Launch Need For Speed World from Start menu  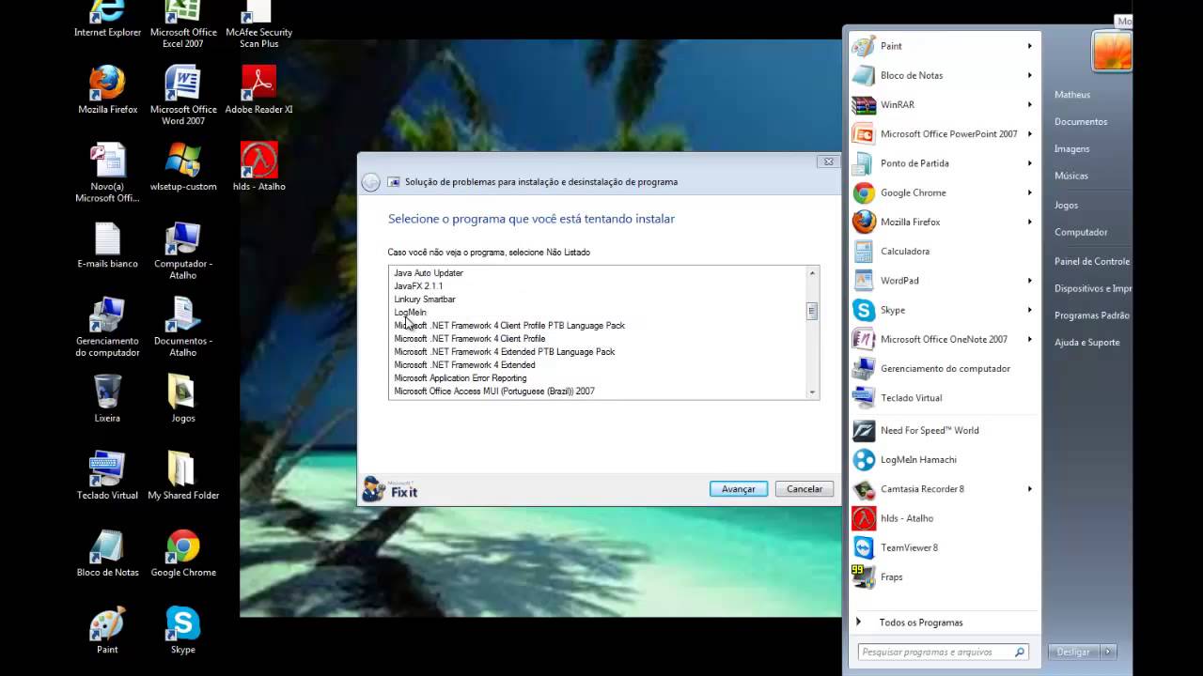943,431
